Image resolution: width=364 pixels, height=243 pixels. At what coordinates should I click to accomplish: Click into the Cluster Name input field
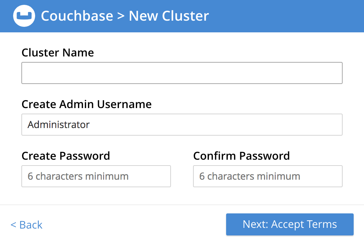(182, 73)
